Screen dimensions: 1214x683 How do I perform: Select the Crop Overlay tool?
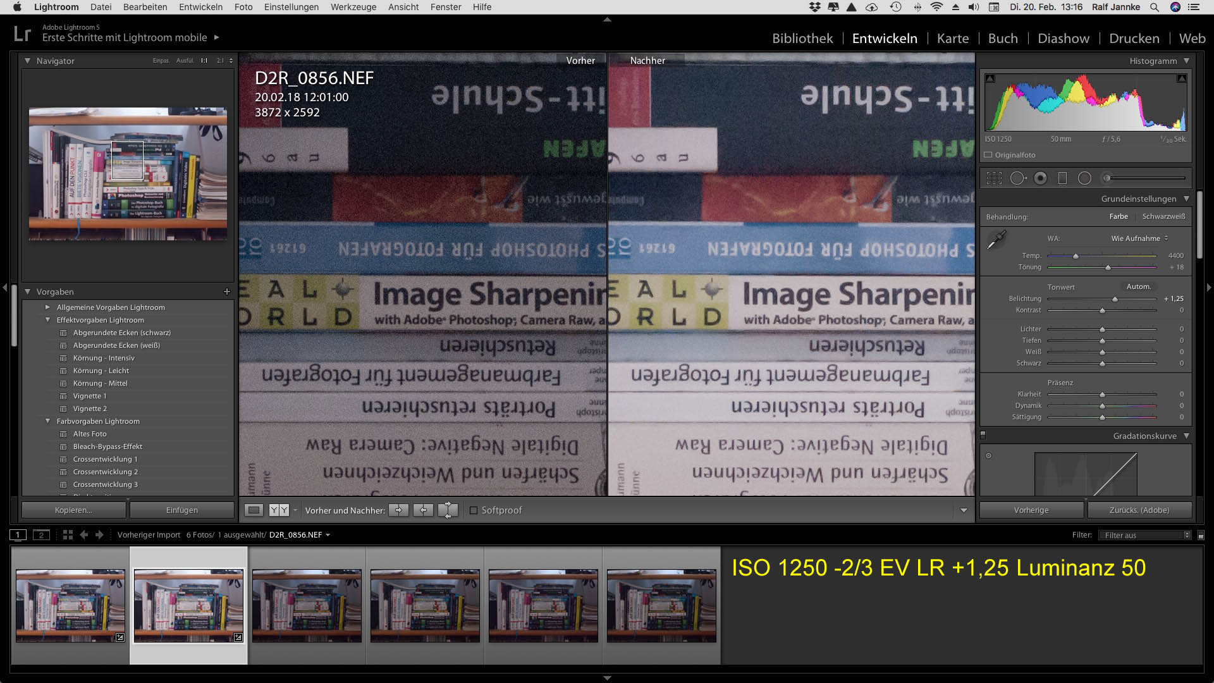click(994, 178)
